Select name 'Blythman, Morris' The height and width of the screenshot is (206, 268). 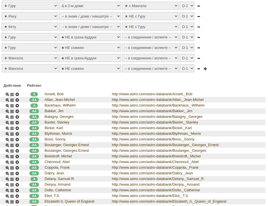[58, 134]
